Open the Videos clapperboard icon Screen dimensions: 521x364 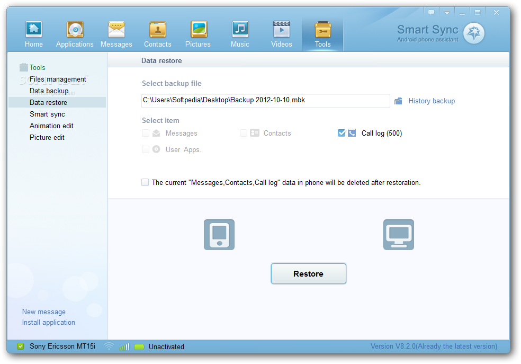point(282,30)
